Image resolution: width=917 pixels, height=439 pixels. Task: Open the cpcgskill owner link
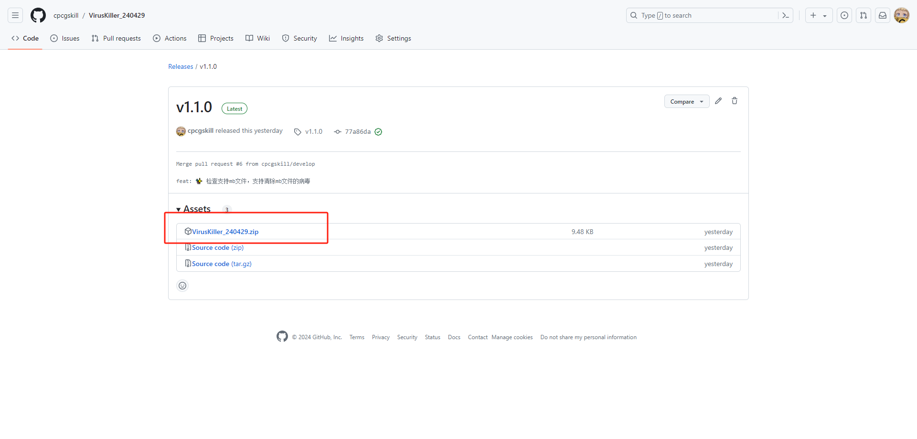coord(66,15)
